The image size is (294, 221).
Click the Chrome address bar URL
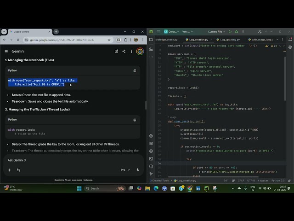point(62,40)
